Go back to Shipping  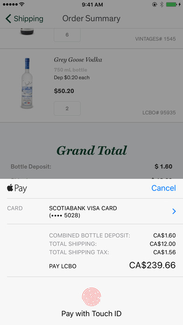pos(24,19)
